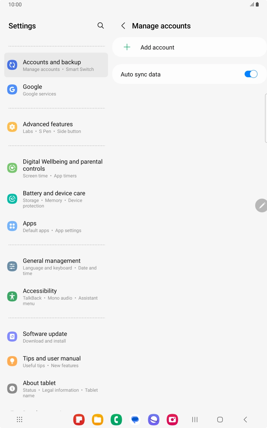Open About tablet
Viewport: 267px width, 428px height.
tap(56, 388)
